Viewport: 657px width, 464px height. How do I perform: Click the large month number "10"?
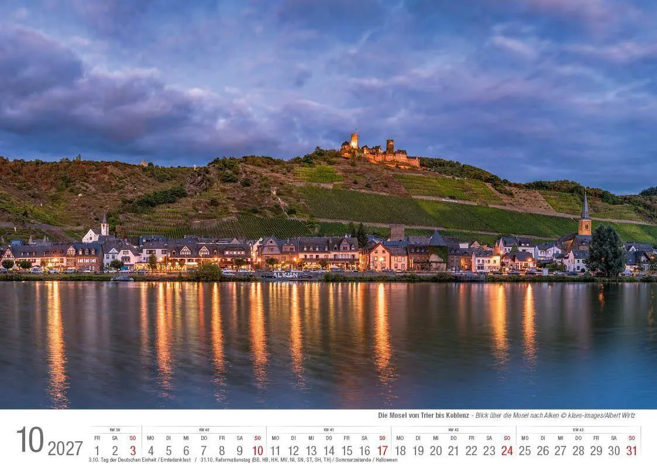[x=30, y=439]
